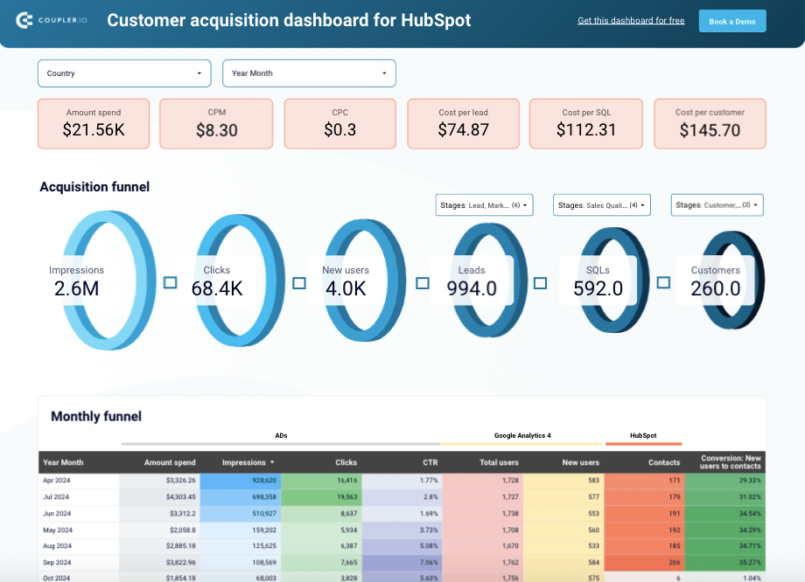This screenshot has height=582, width=805.
Task: Expand the Stages: Sales Quali... dropdown
Action: click(602, 205)
